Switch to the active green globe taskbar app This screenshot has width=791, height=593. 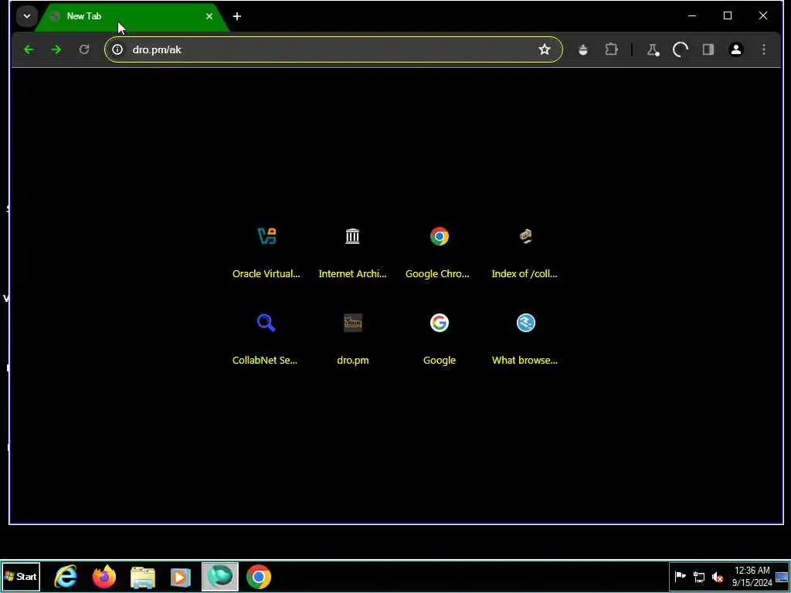pyautogui.click(x=220, y=577)
